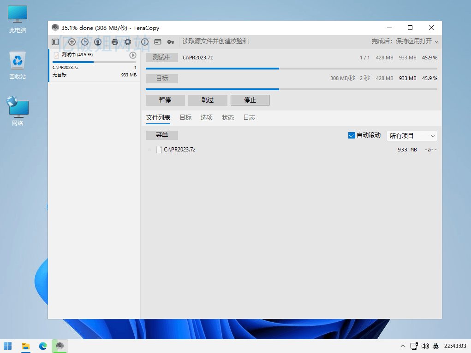Click the 1 / 1 file counter text

(x=364, y=58)
